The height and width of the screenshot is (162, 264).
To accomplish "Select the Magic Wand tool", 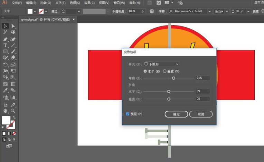I will tap(6, 32).
